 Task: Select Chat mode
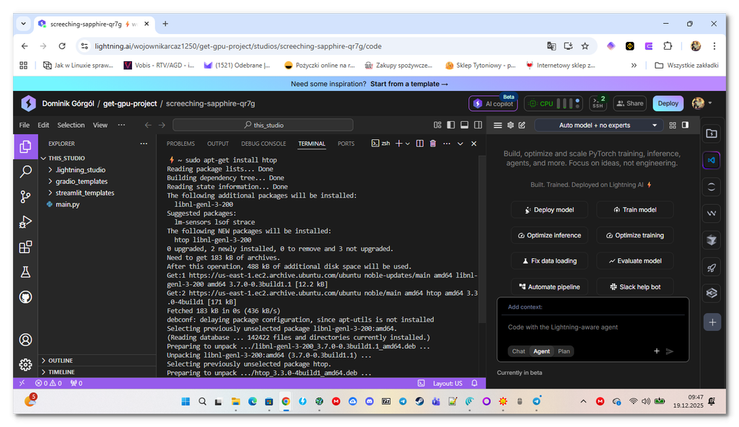[518, 351]
